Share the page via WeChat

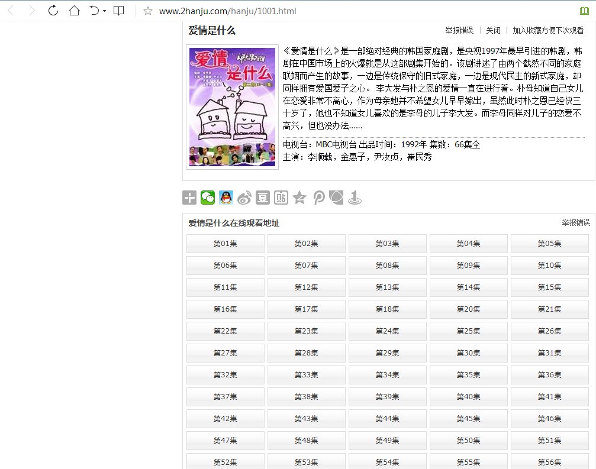click(208, 198)
